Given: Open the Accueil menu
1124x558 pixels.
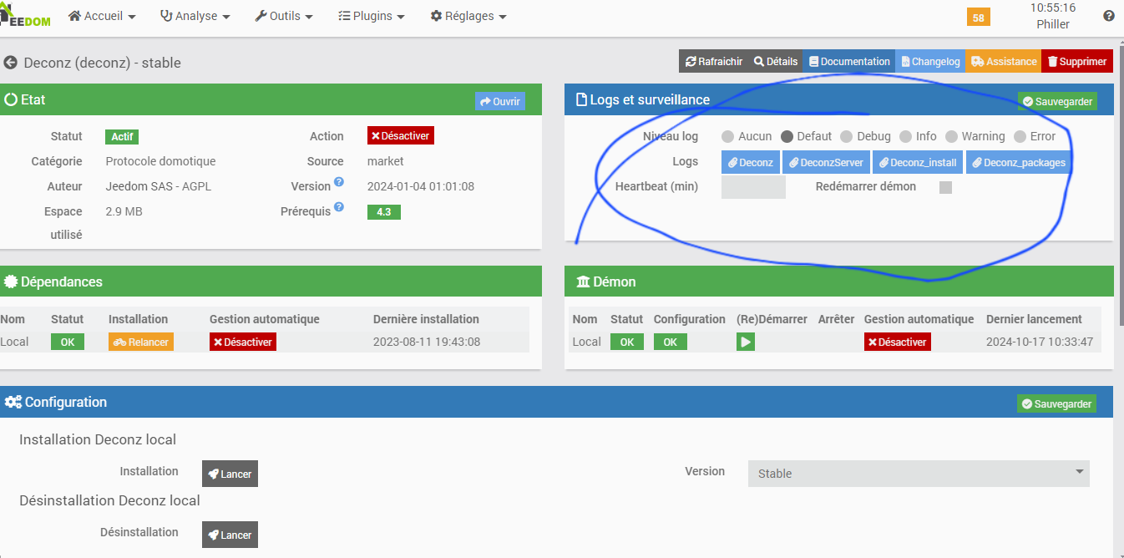Looking at the screenshot, I should pyautogui.click(x=102, y=16).
